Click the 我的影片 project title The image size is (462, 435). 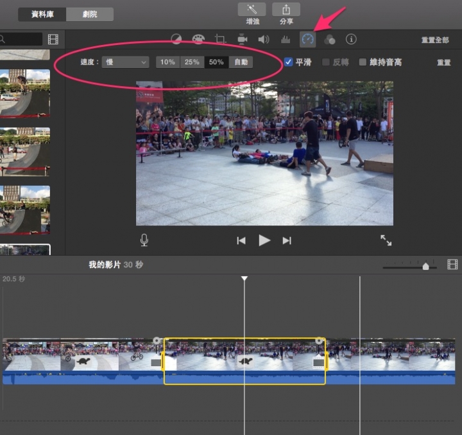tap(105, 265)
